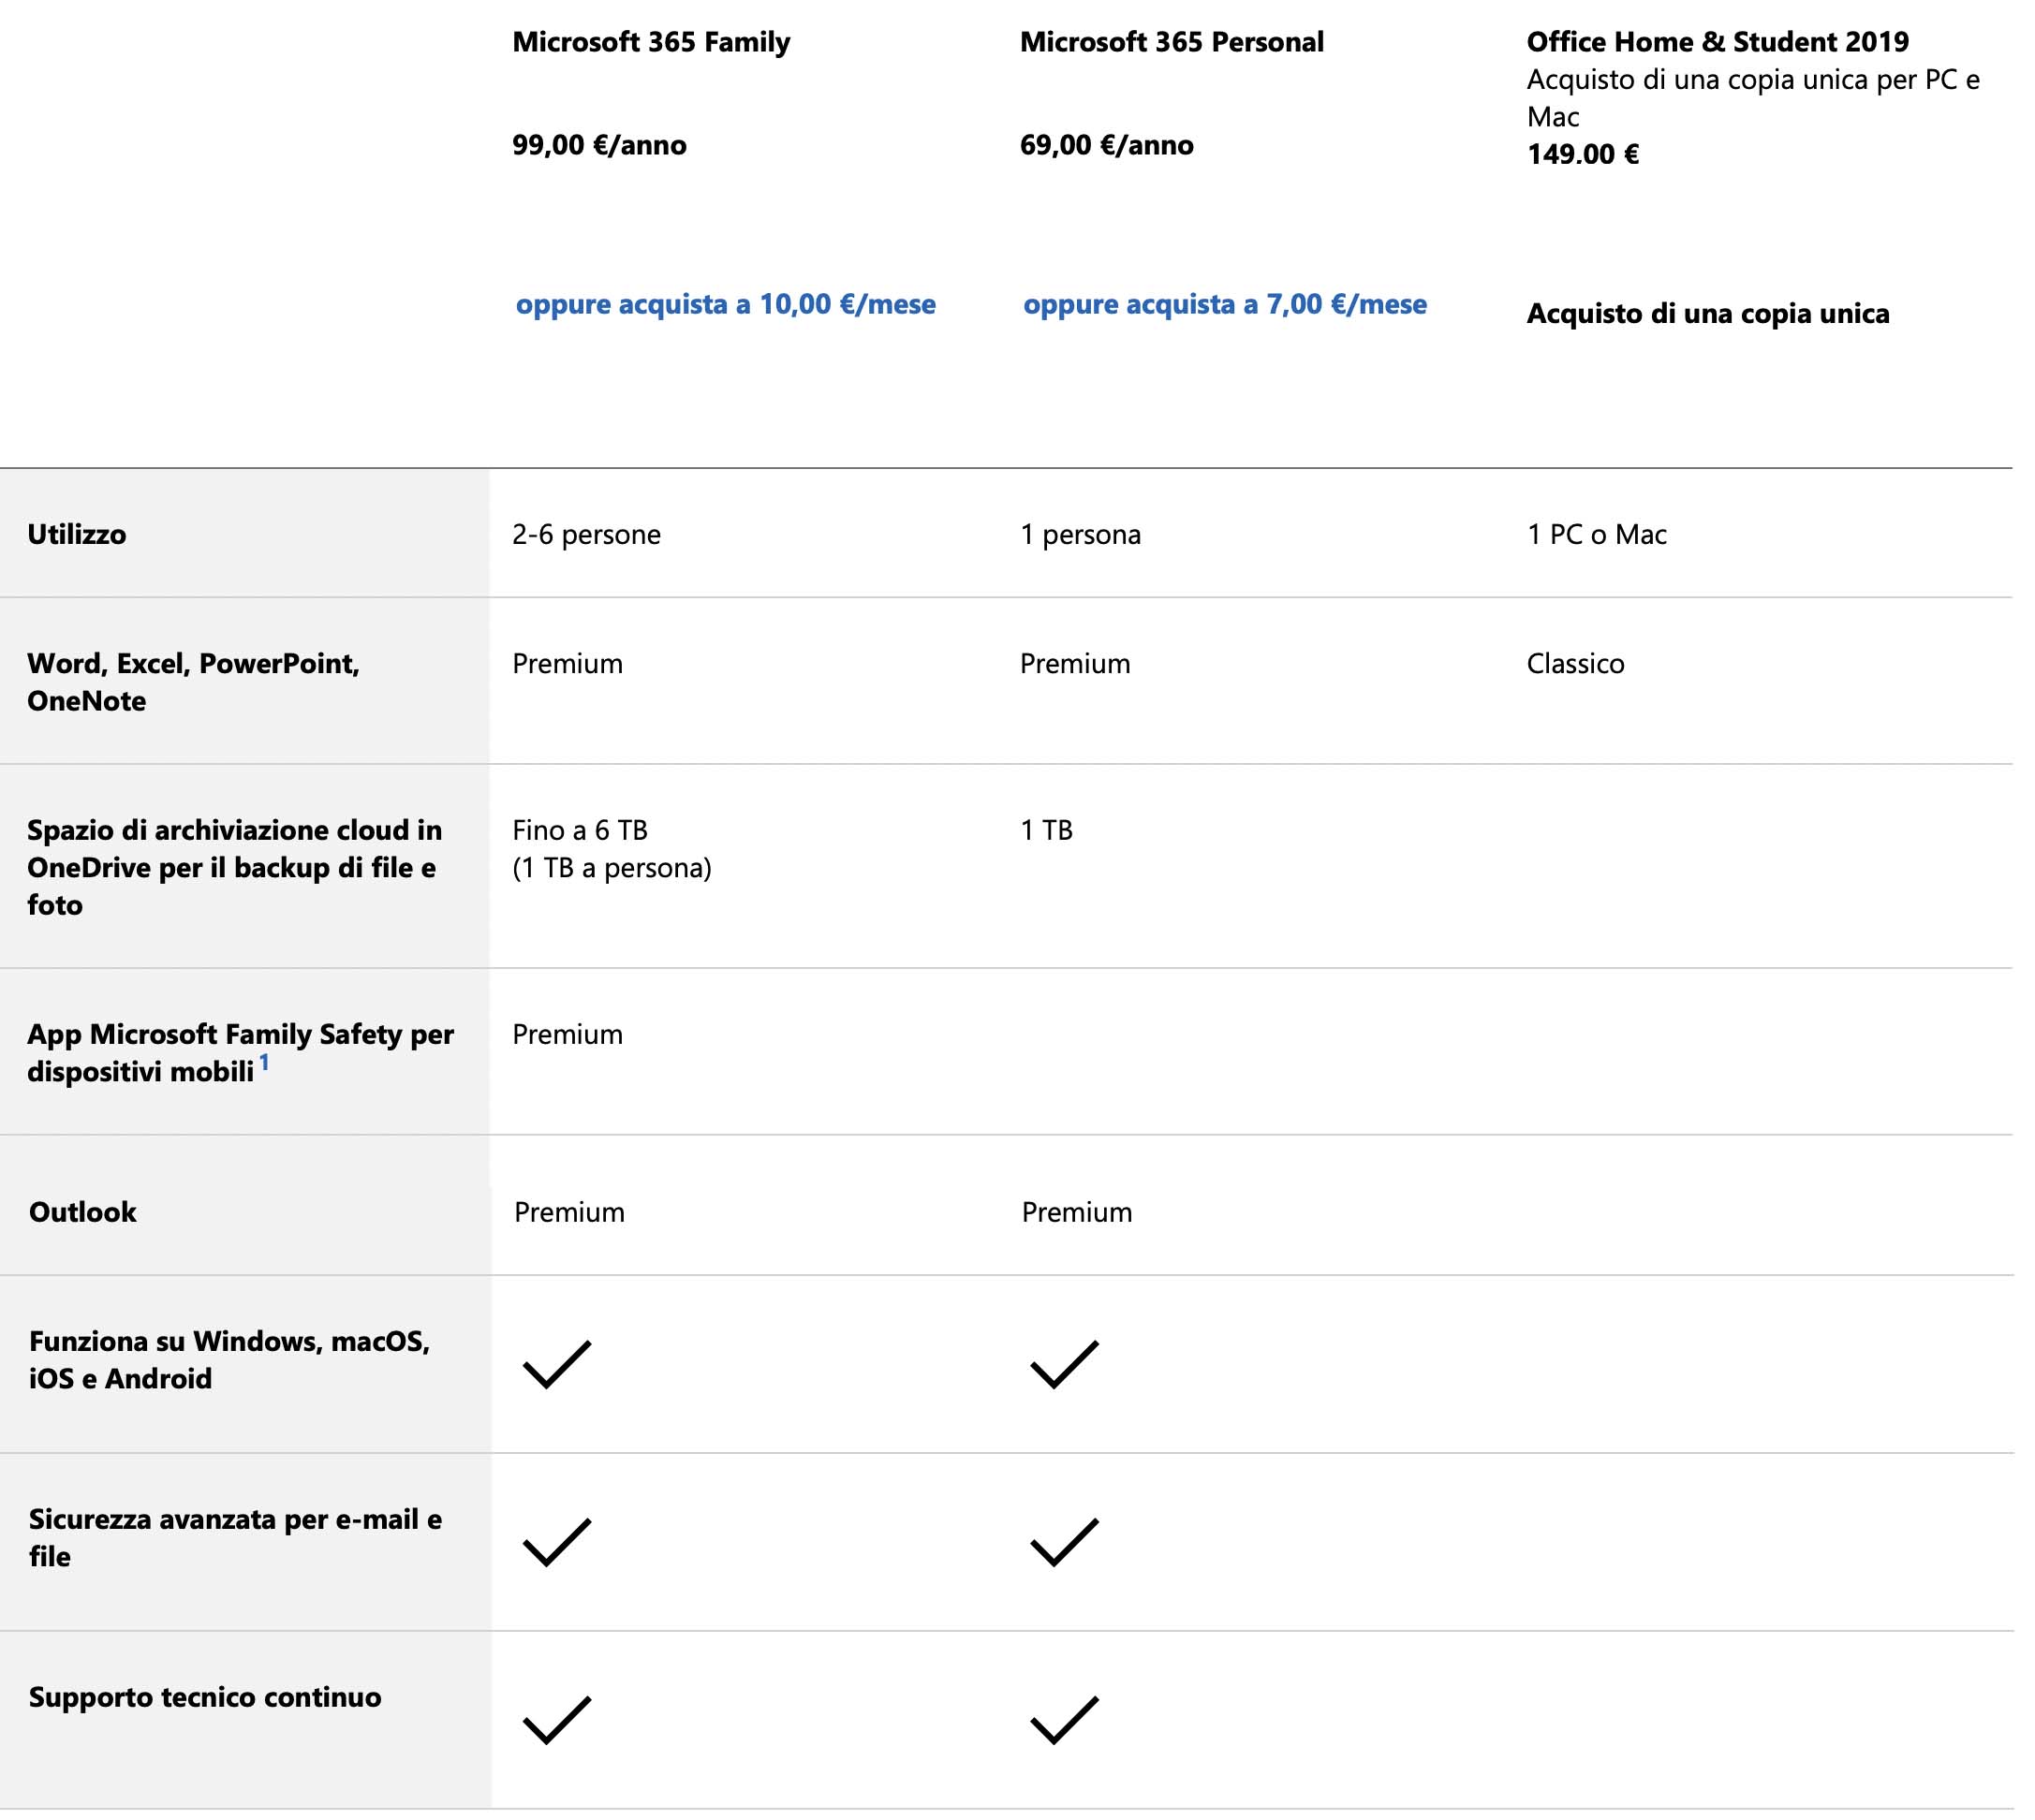Click the Utilizzo row label
The height and width of the screenshot is (1820, 2035).
(x=77, y=534)
